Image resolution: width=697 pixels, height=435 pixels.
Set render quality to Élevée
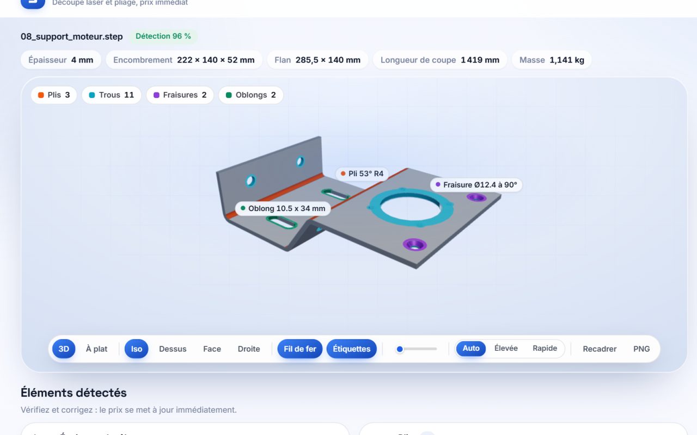[x=506, y=349]
